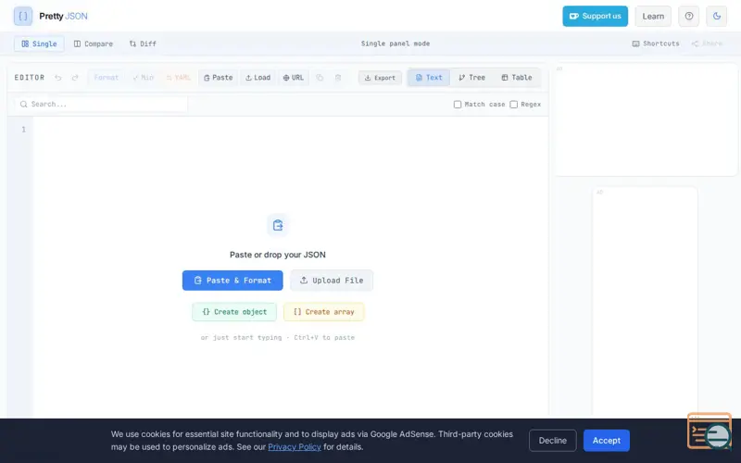Click the Support us button

[595, 16]
